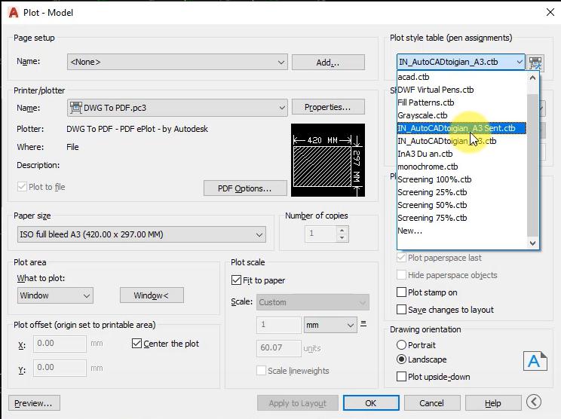The image size is (561, 419).
Task: Enable Save changes to layout
Action: pos(401,309)
